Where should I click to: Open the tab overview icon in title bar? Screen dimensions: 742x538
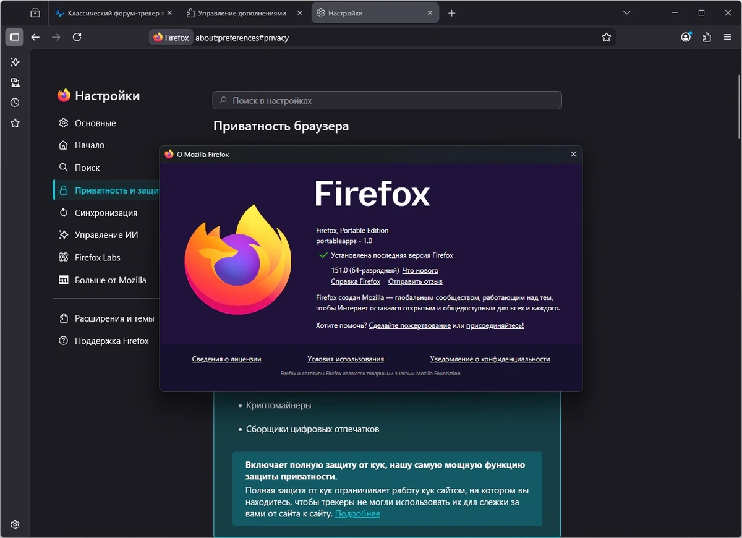pyautogui.click(x=35, y=13)
